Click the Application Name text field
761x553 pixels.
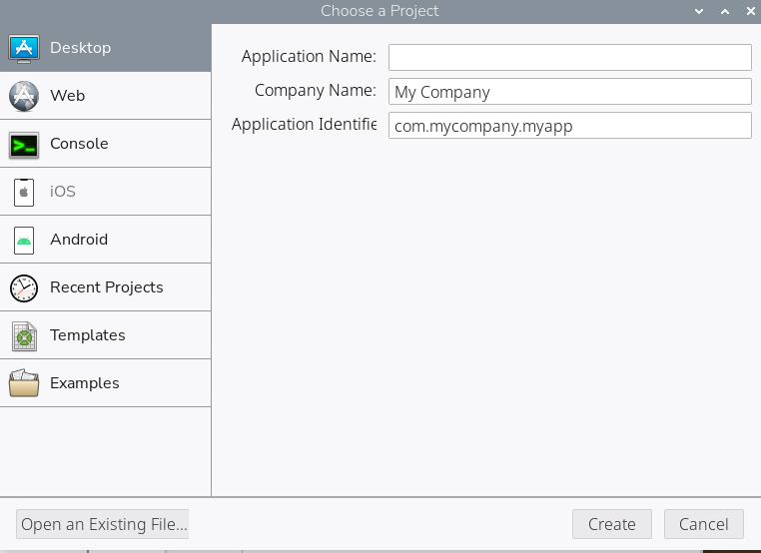[x=569, y=57]
